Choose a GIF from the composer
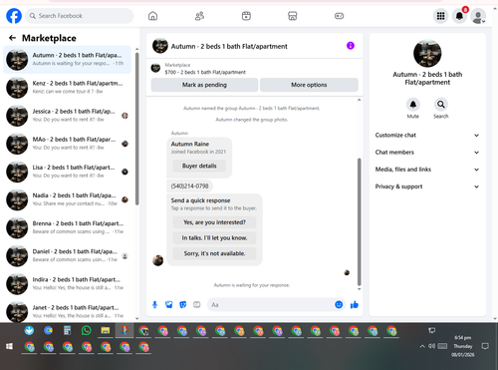The width and height of the screenshot is (498, 370). point(197,304)
